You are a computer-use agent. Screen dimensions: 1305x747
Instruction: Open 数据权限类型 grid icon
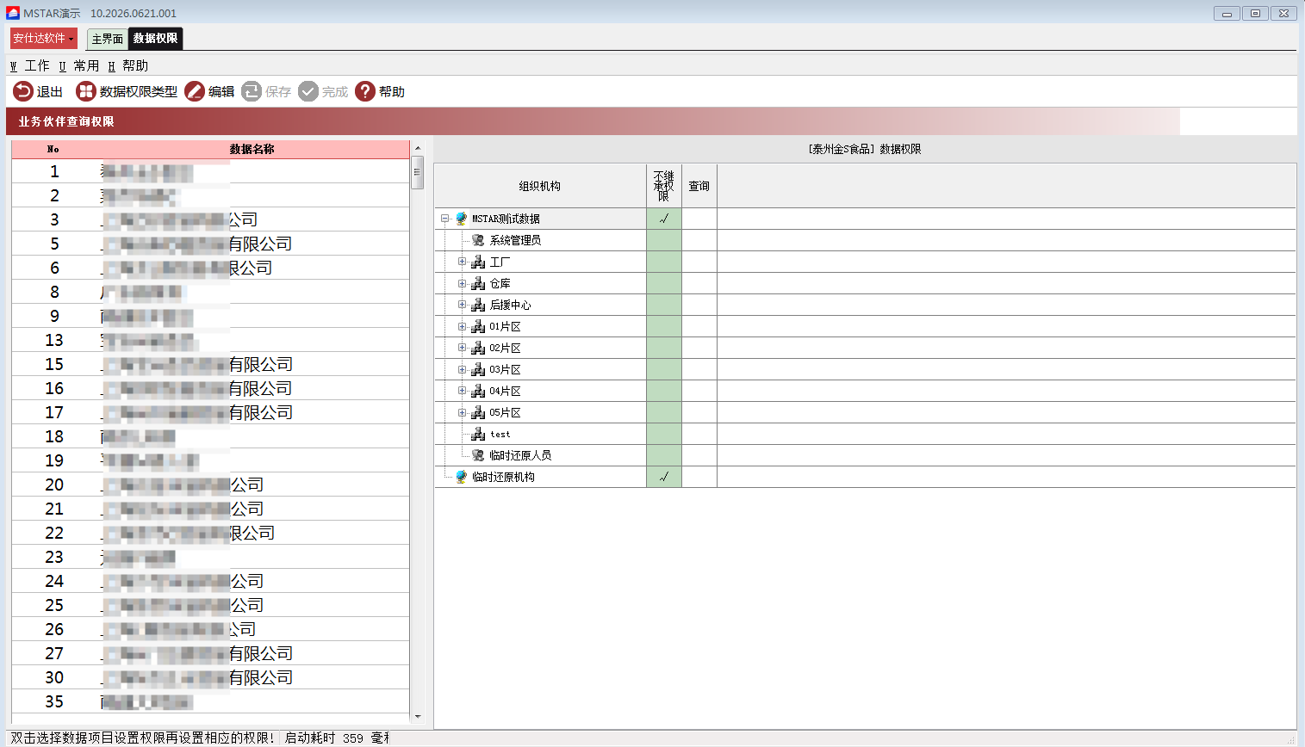[x=86, y=91]
